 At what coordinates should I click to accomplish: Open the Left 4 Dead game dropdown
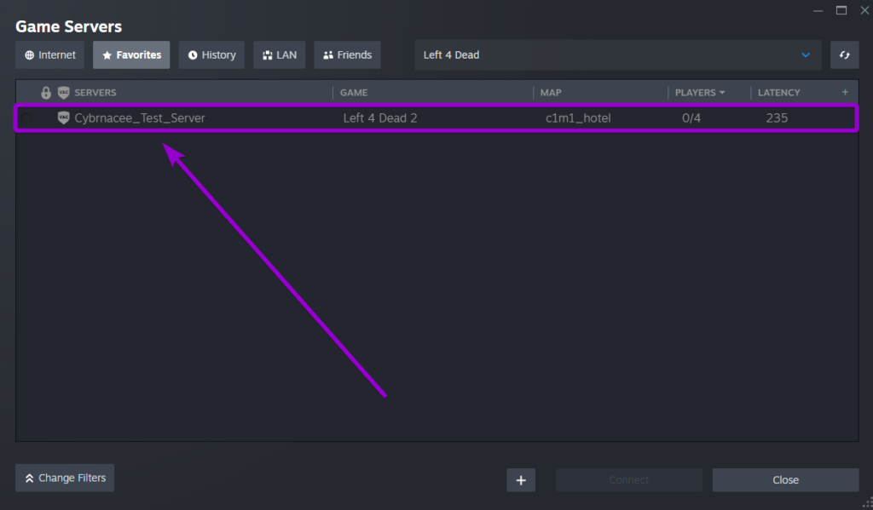[x=613, y=54]
